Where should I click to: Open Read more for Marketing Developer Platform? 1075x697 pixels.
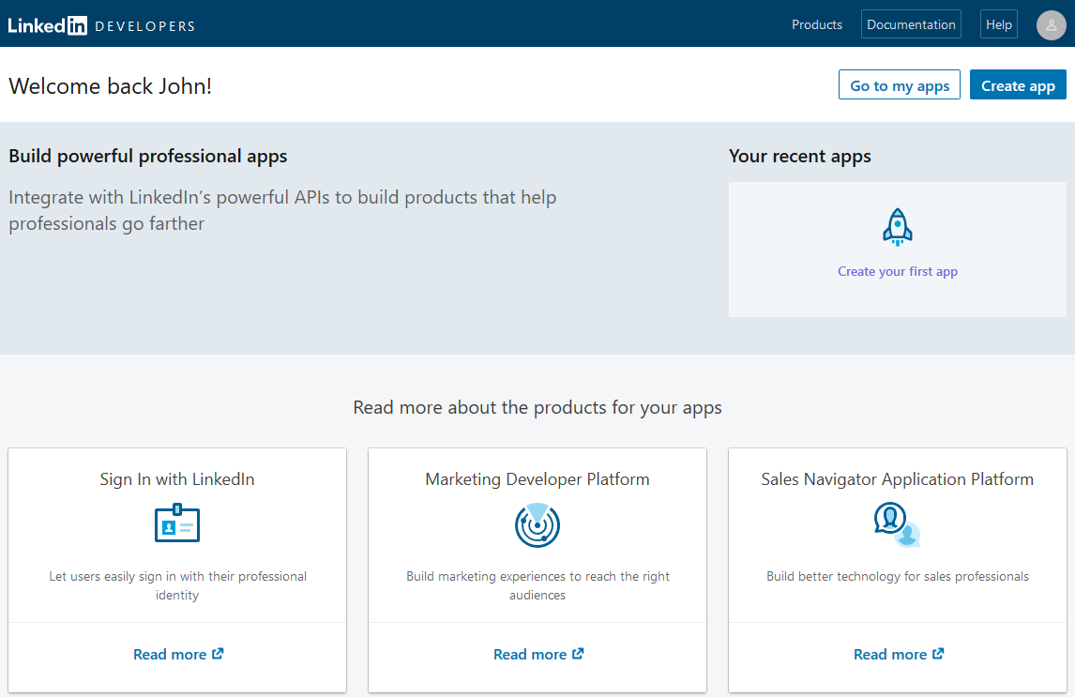[538, 655]
